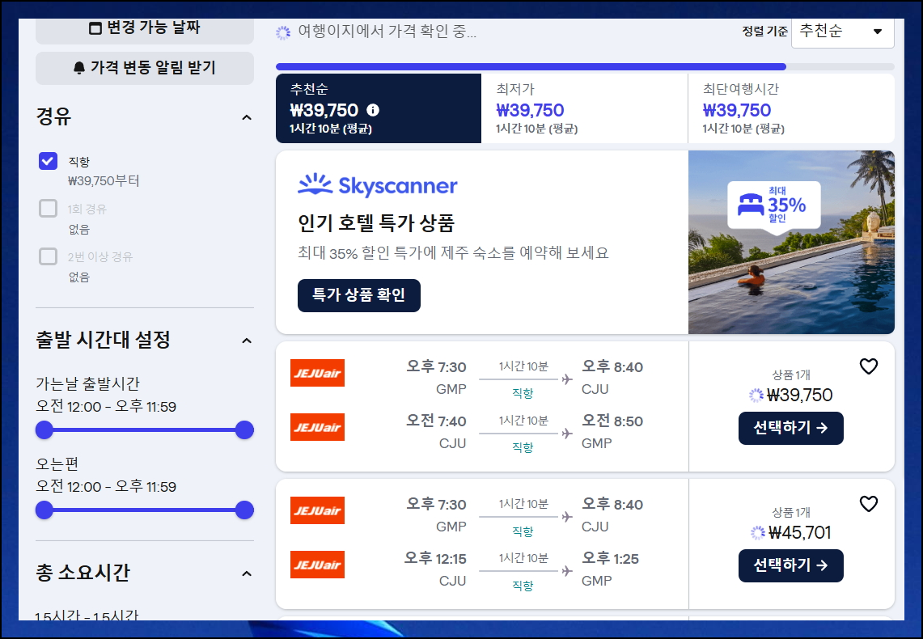
Task: Click the ₩39,750 price on first flight card
Action: click(799, 395)
